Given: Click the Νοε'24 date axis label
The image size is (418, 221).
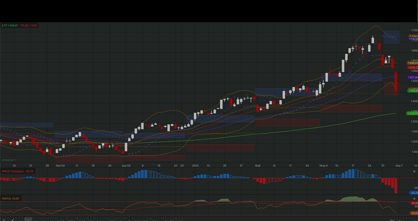Looking at the screenshot, I should 60,166.
